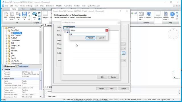Toggle STRACK in the status bar
The width and height of the screenshot is (182, 102).
[140, 99]
